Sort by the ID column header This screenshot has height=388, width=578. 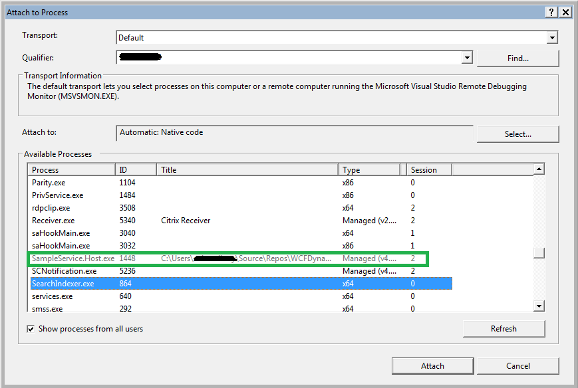[136, 169]
